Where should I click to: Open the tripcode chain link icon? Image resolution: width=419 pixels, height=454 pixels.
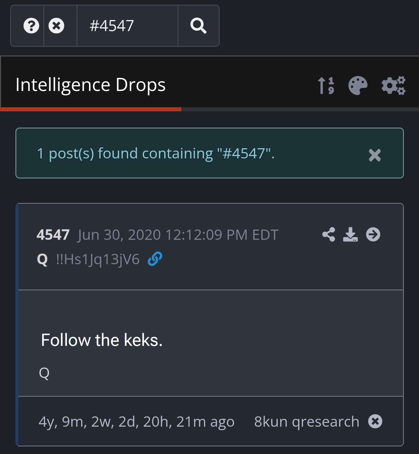point(155,259)
